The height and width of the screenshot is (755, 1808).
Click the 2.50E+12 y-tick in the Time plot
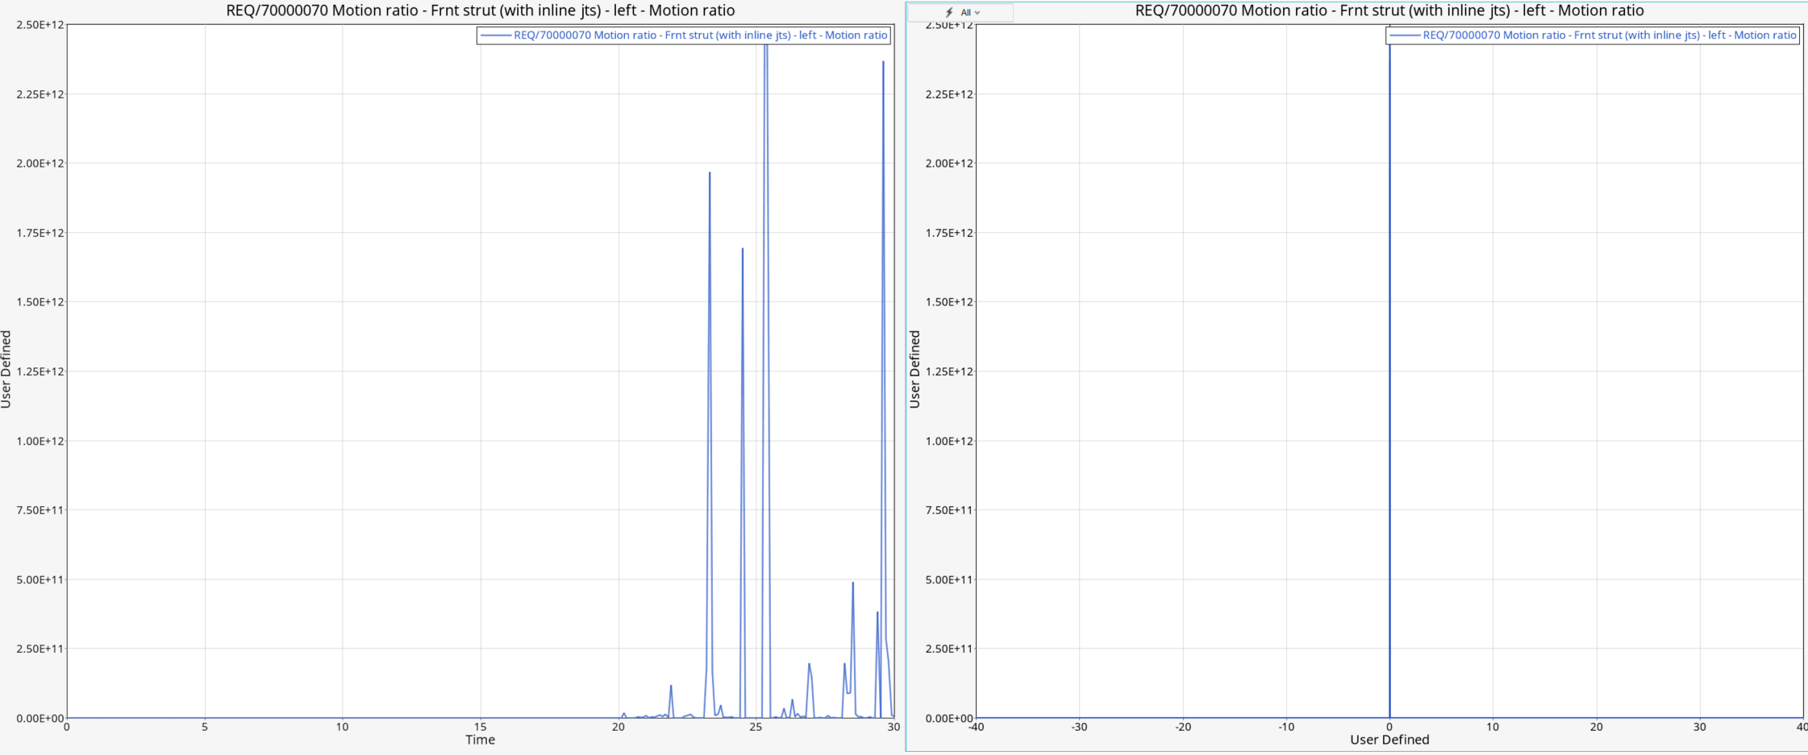[x=40, y=25]
